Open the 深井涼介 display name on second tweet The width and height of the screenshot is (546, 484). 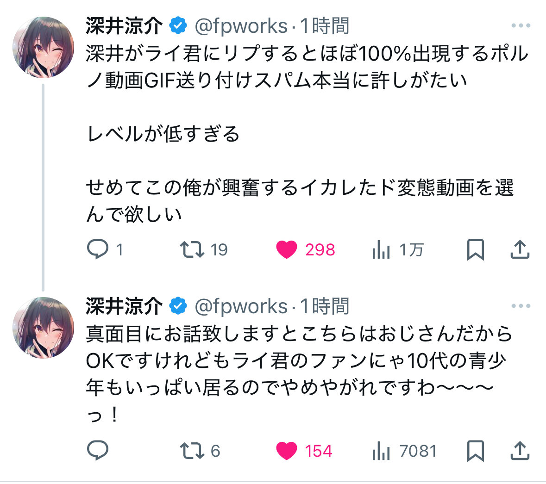[124, 306]
